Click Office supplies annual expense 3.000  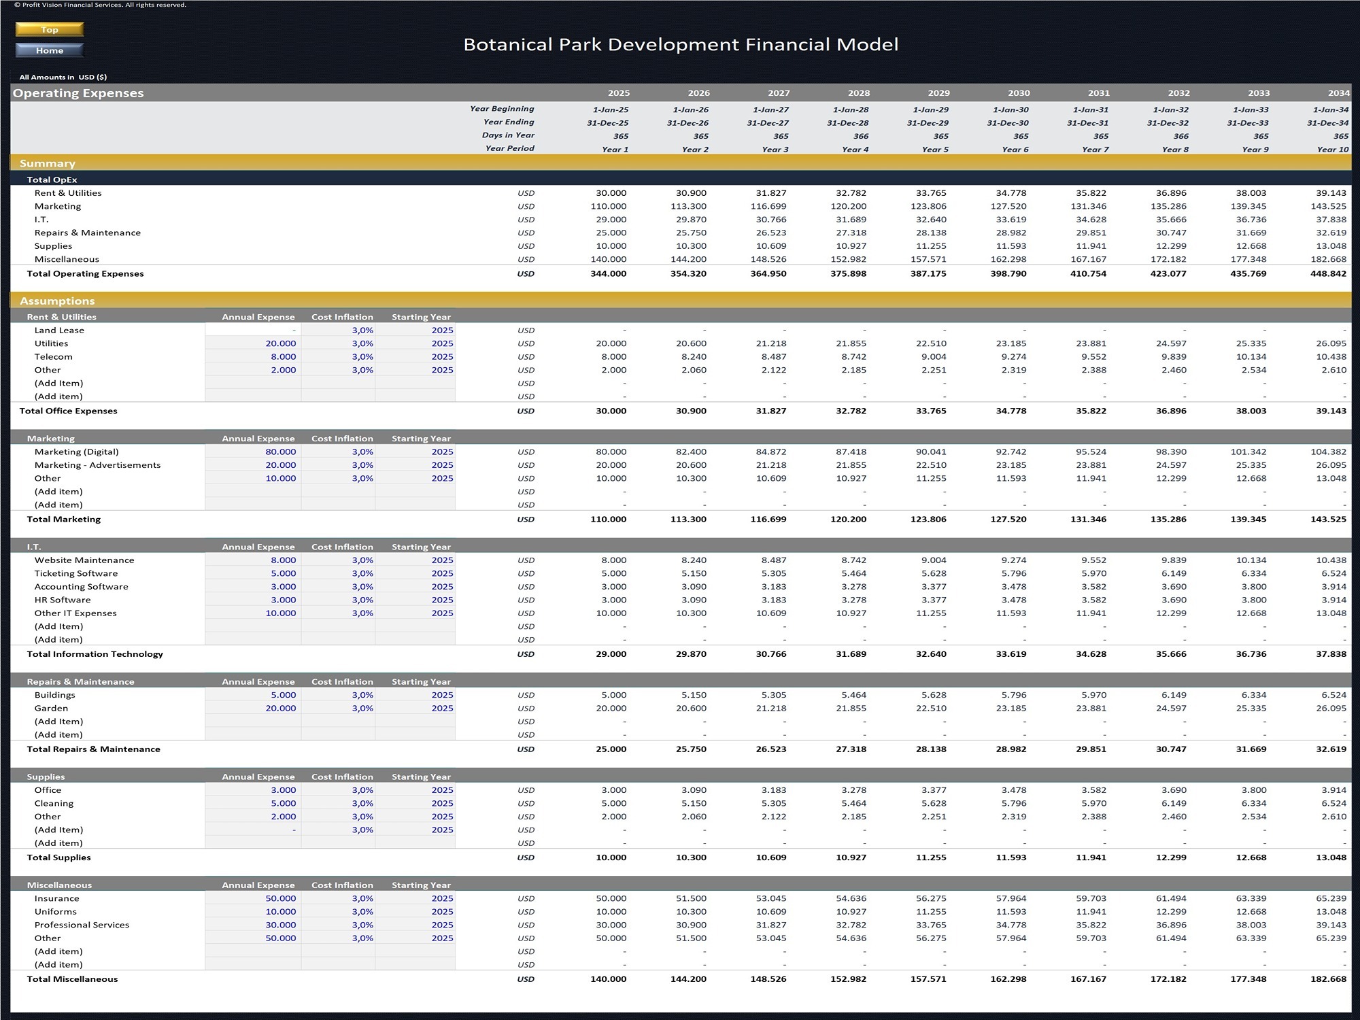pos(253,790)
